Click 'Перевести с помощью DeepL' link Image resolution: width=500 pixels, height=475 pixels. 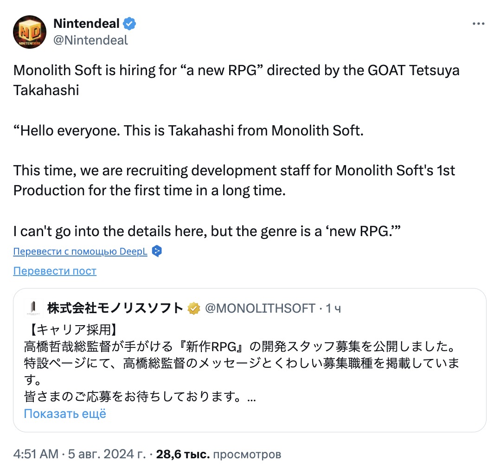(x=80, y=251)
